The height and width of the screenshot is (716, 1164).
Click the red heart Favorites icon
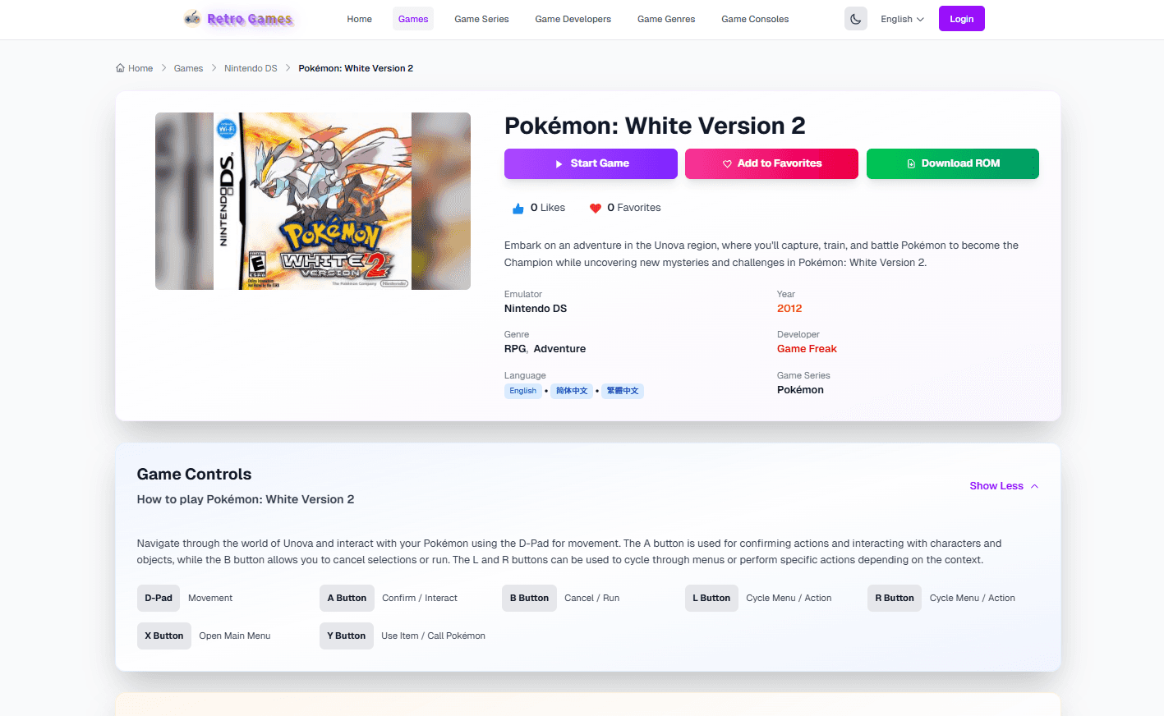pyautogui.click(x=596, y=209)
